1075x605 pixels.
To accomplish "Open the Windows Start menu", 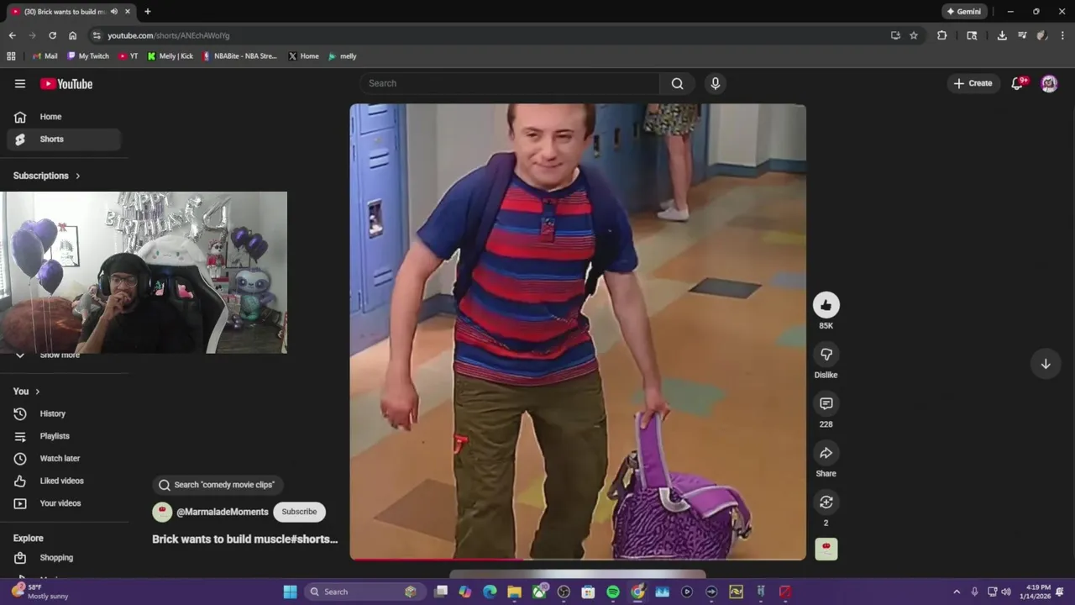I will [290, 592].
